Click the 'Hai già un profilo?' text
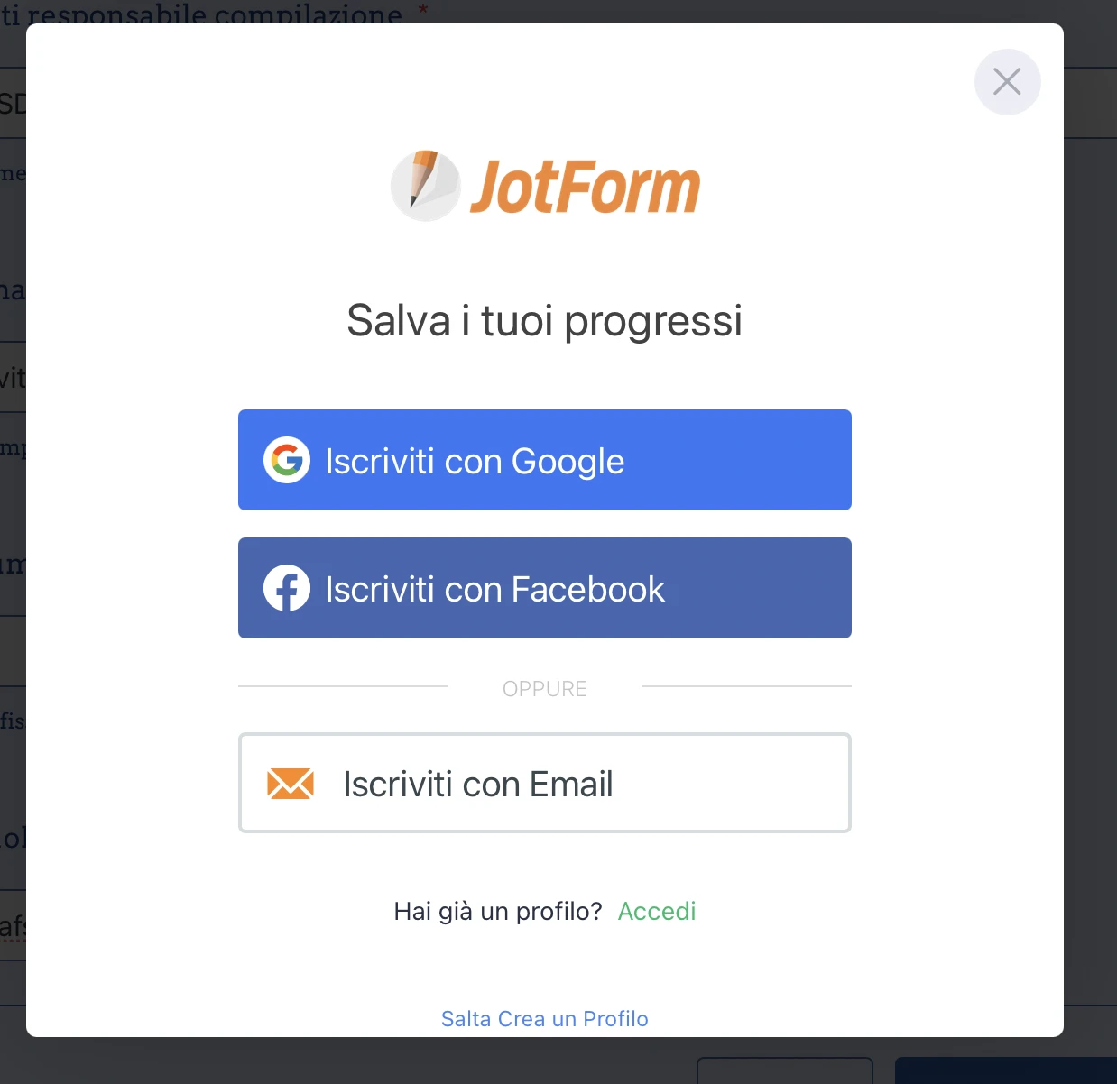Viewport: 1117px width, 1084px height. coord(497,911)
